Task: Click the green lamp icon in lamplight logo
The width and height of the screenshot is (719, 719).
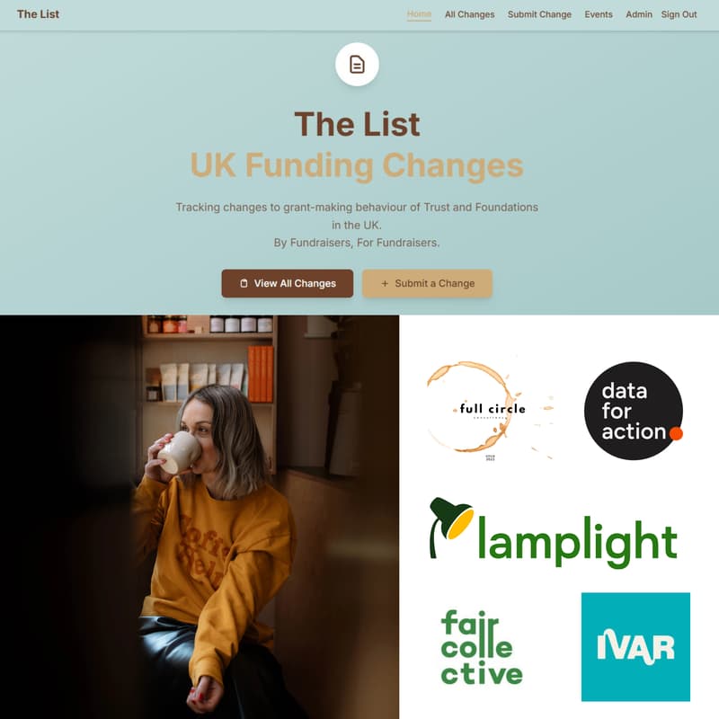Action: (450, 527)
